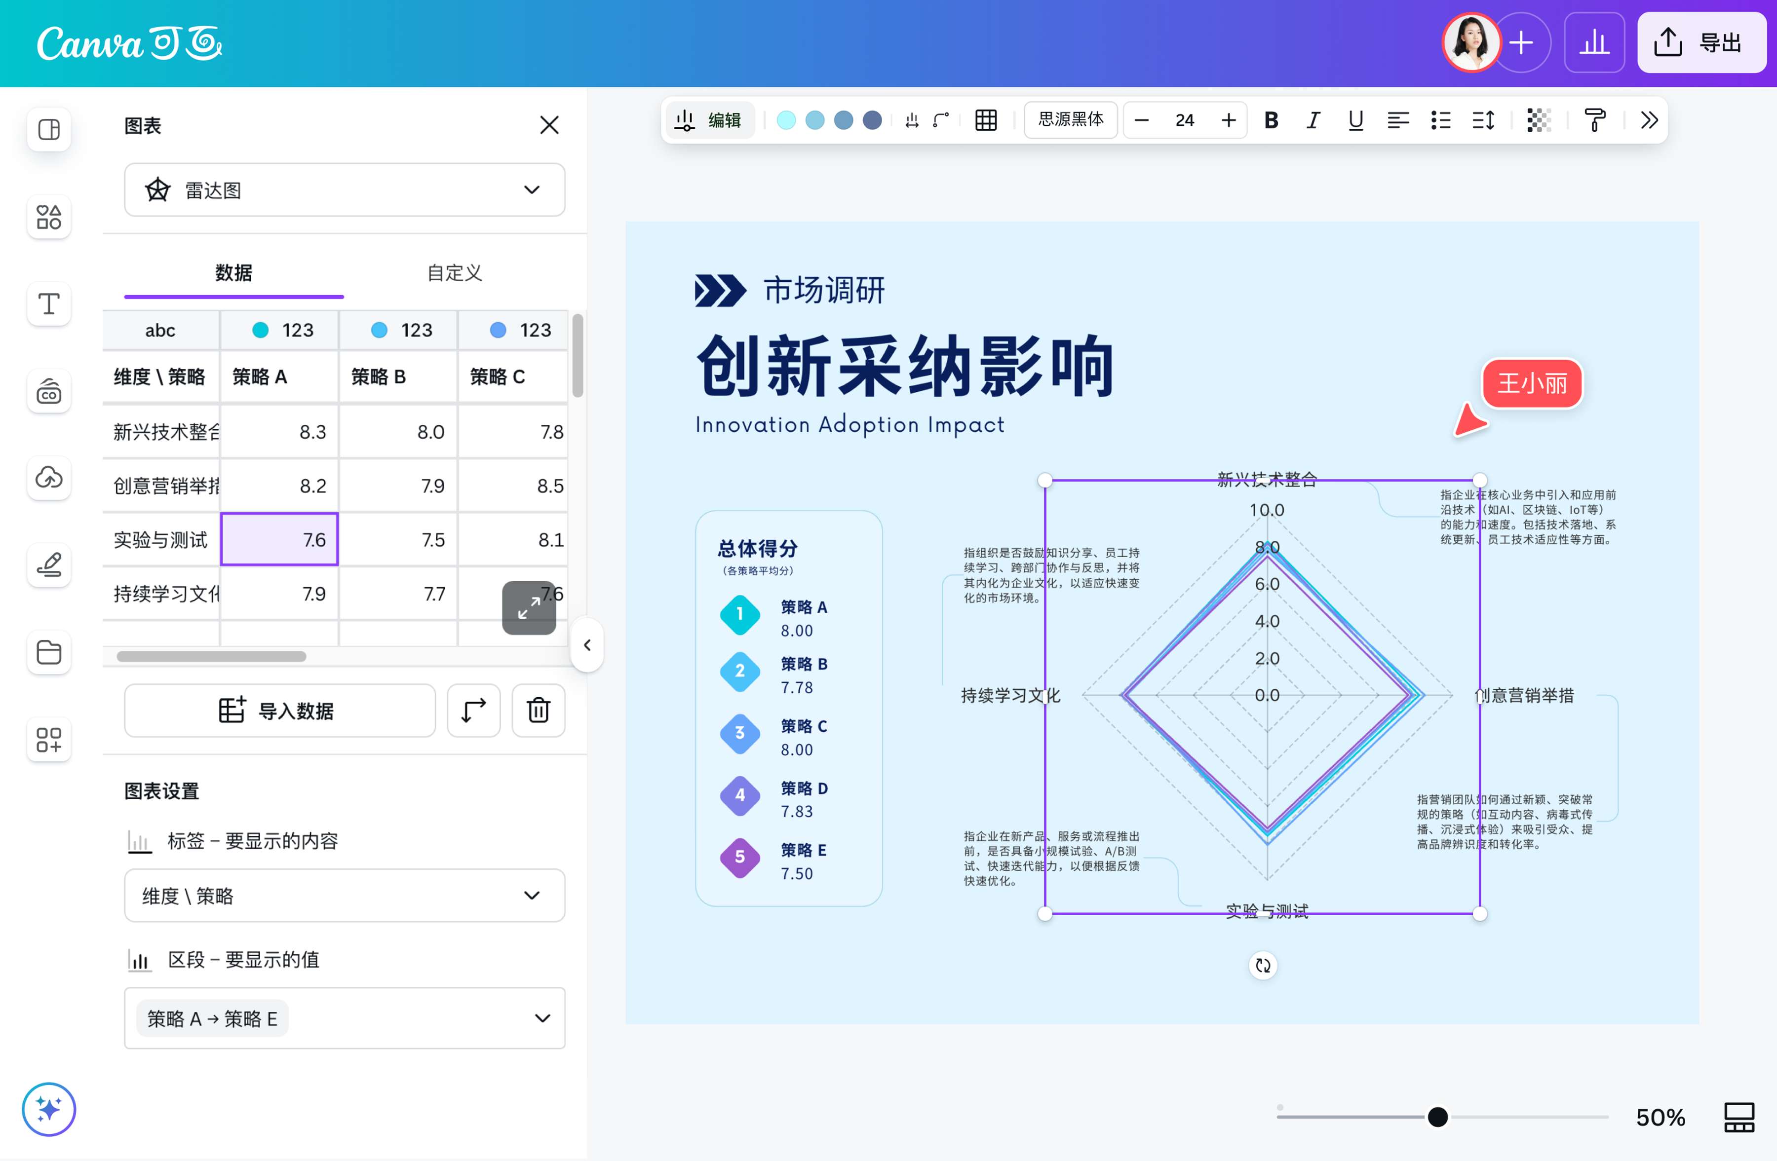Apply bulleted list formatting
The height and width of the screenshot is (1161, 1777).
pyautogui.click(x=1441, y=120)
